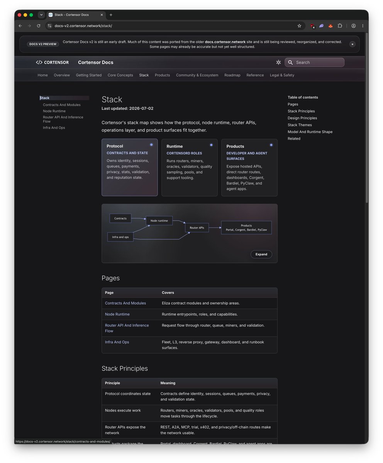Open the Extensions puzzle icon
The width and height of the screenshot is (383, 463).
[x=340, y=26]
